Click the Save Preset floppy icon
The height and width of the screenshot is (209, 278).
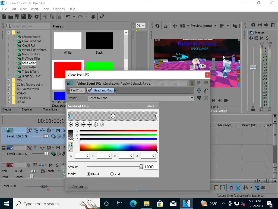click(199, 98)
